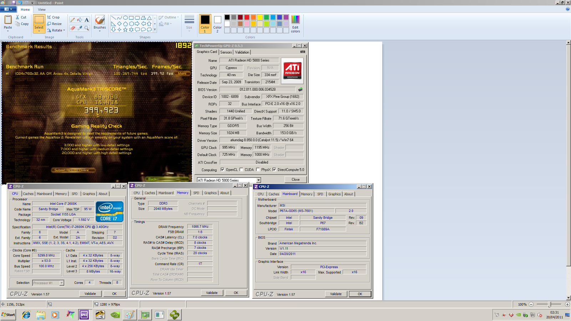
Task: Select the Color picker eyedropper tool
Action: [80, 28]
